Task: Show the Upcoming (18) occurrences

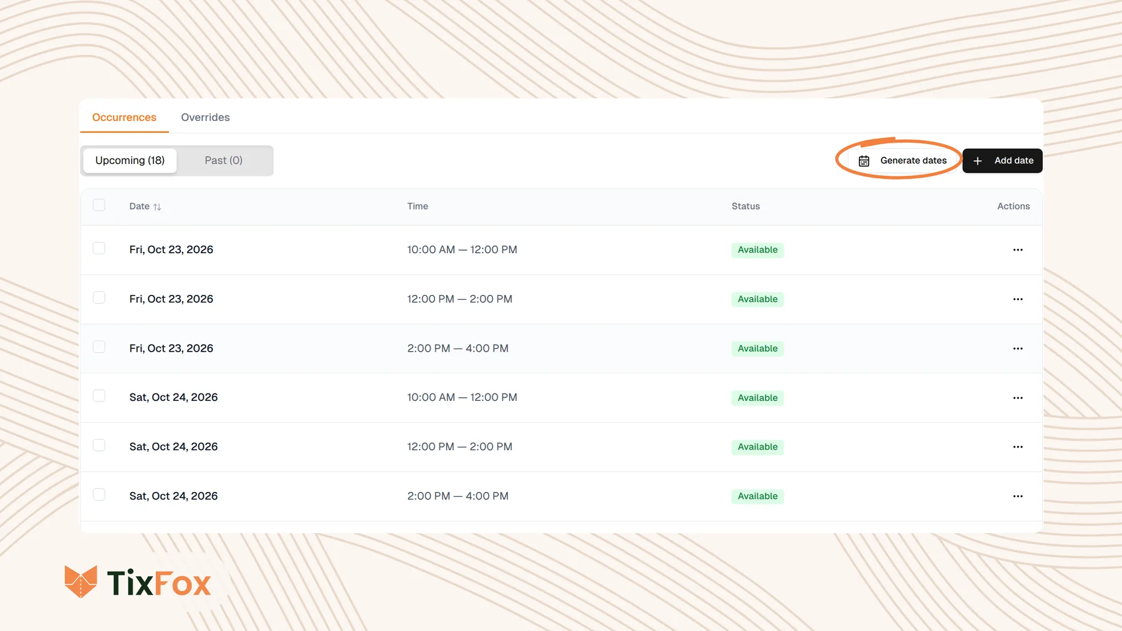Action: (x=130, y=160)
